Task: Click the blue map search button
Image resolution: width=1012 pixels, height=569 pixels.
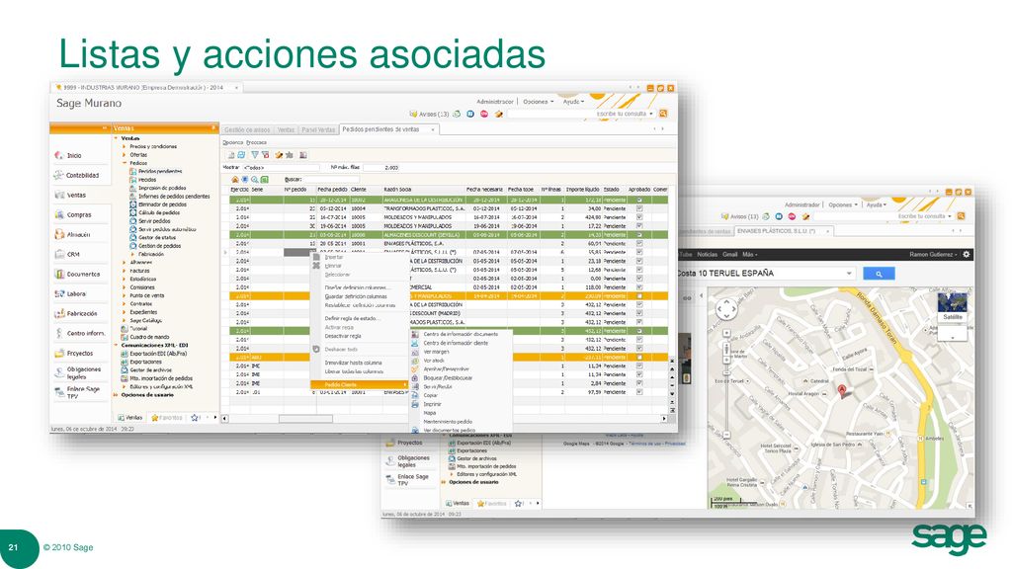Action: point(879,274)
